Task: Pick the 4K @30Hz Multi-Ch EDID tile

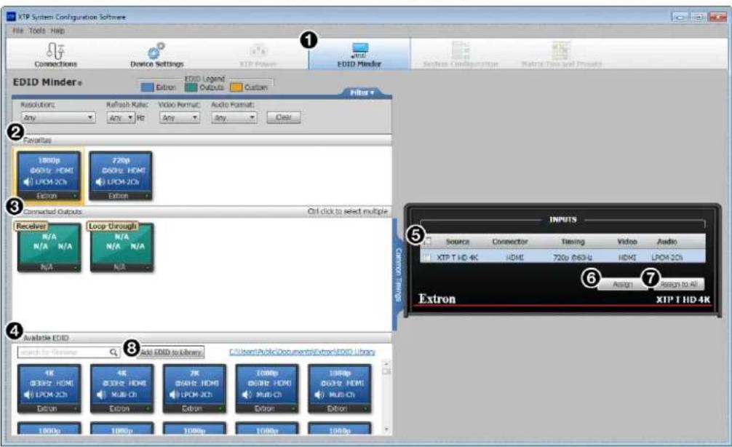Action: 122,389
